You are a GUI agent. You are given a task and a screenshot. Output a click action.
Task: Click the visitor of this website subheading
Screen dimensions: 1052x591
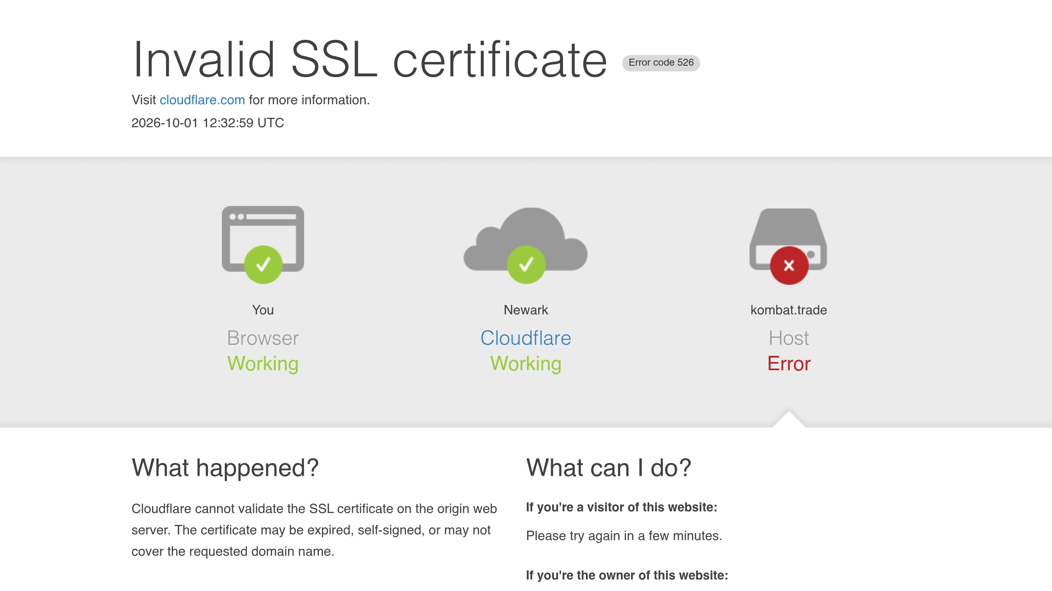click(x=622, y=507)
